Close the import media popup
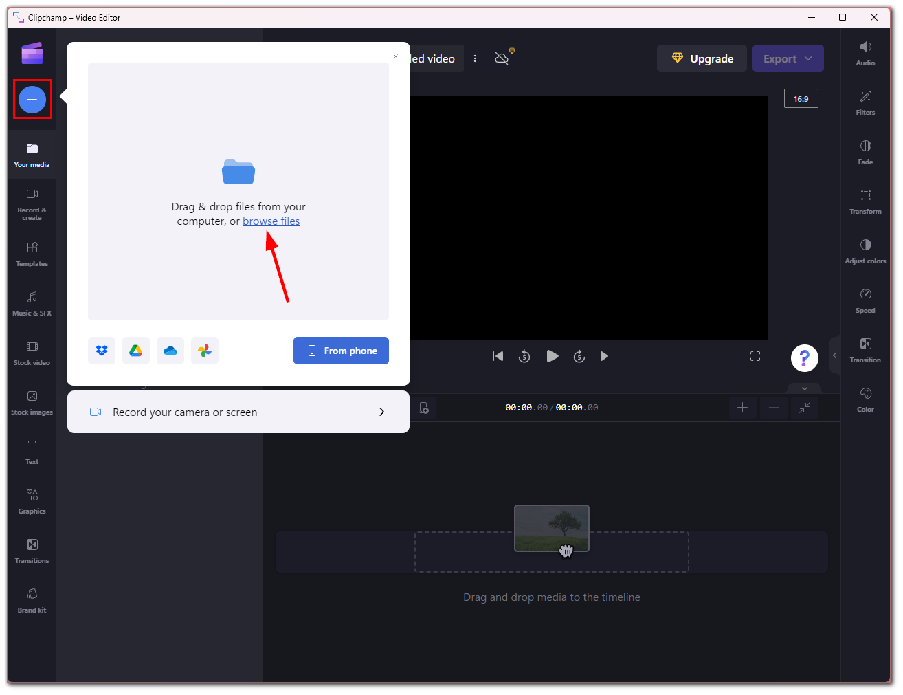The image size is (903, 695). 396,56
